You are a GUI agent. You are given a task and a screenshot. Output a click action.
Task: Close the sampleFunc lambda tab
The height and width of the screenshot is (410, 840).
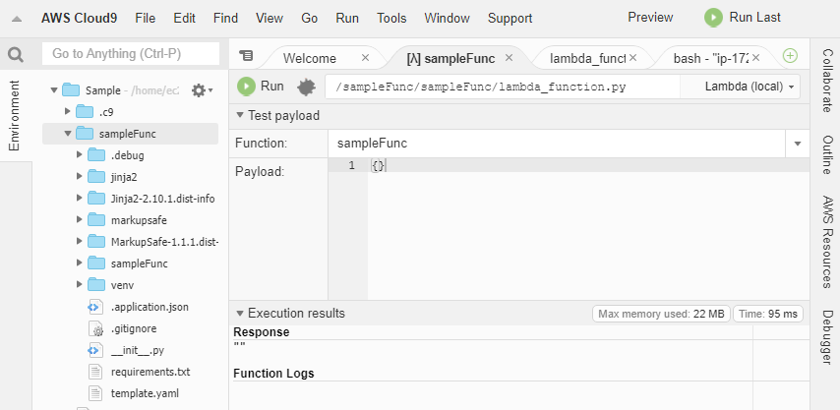click(510, 58)
